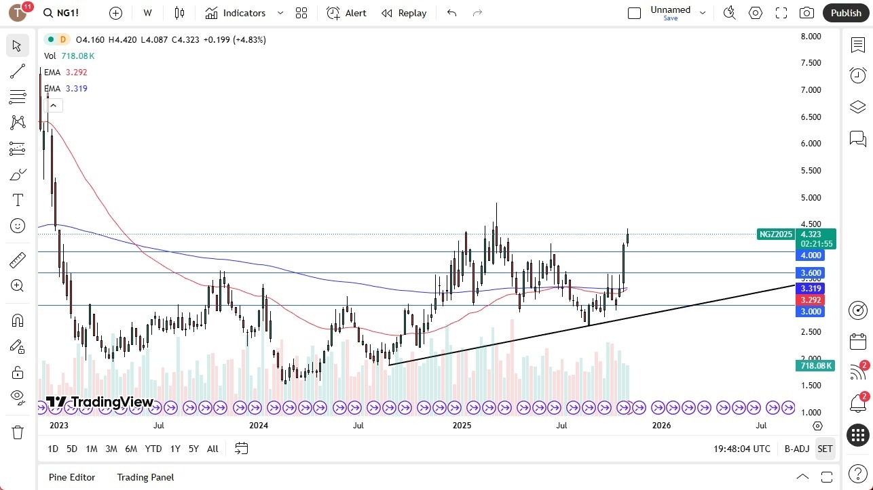Open the Economic Calendar sidebar icon
The image size is (873, 490).
tap(857, 341)
